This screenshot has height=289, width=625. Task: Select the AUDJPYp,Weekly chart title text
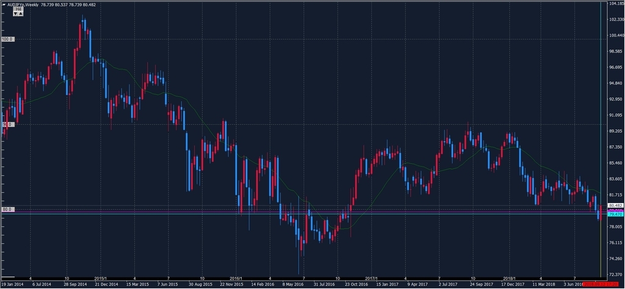23,5
